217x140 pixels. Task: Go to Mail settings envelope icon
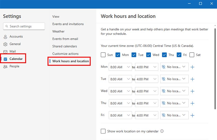(5, 52)
